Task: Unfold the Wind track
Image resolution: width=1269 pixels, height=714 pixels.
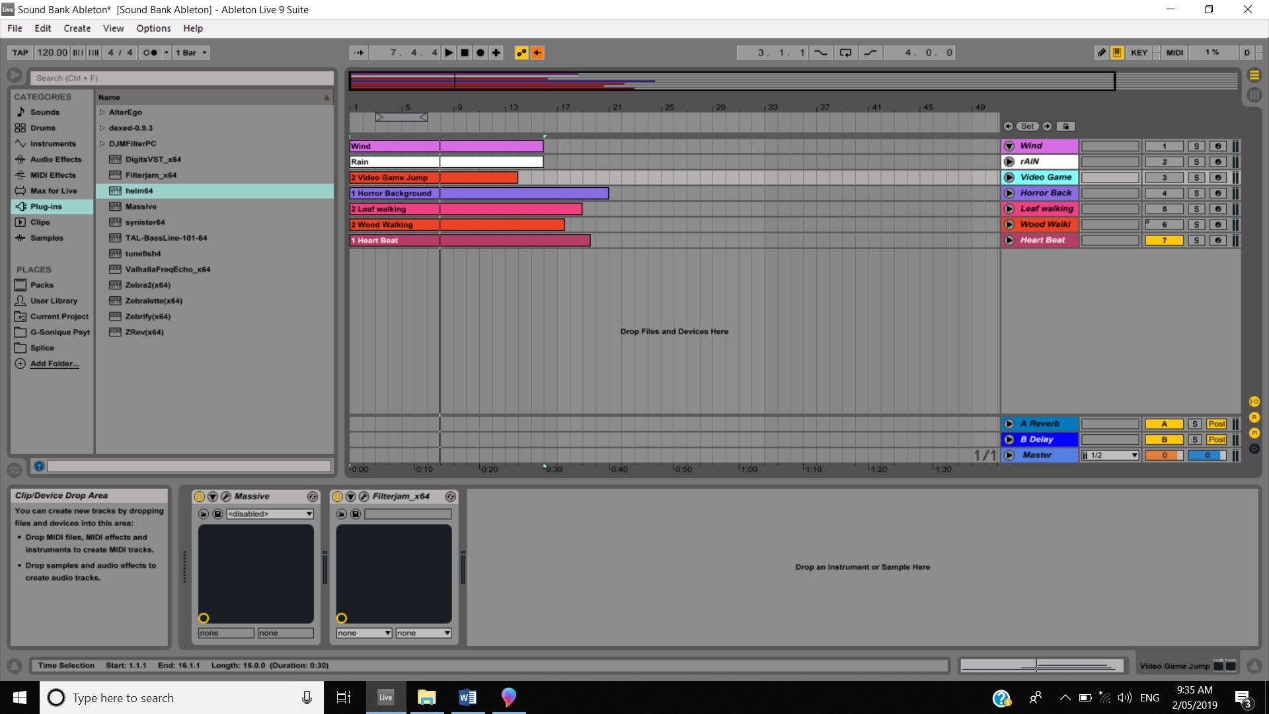Action: click(1009, 146)
